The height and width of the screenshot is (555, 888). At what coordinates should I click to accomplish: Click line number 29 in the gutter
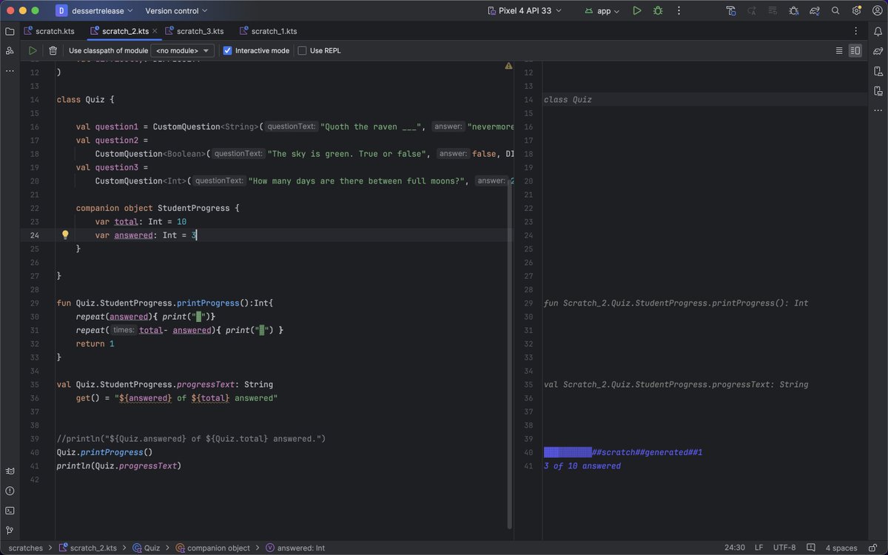click(33, 303)
